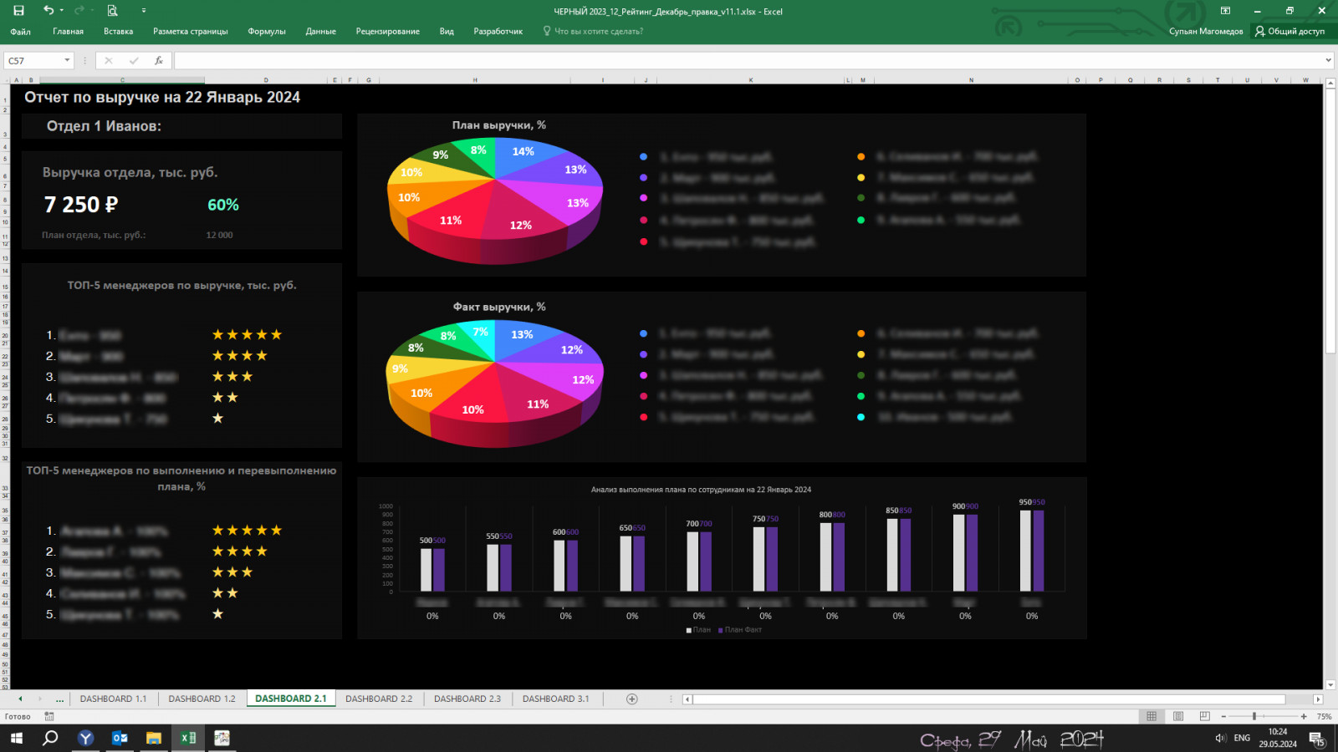The image size is (1338, 752).
Task: Click the next sheet navigation arrow
Action: 39,699
